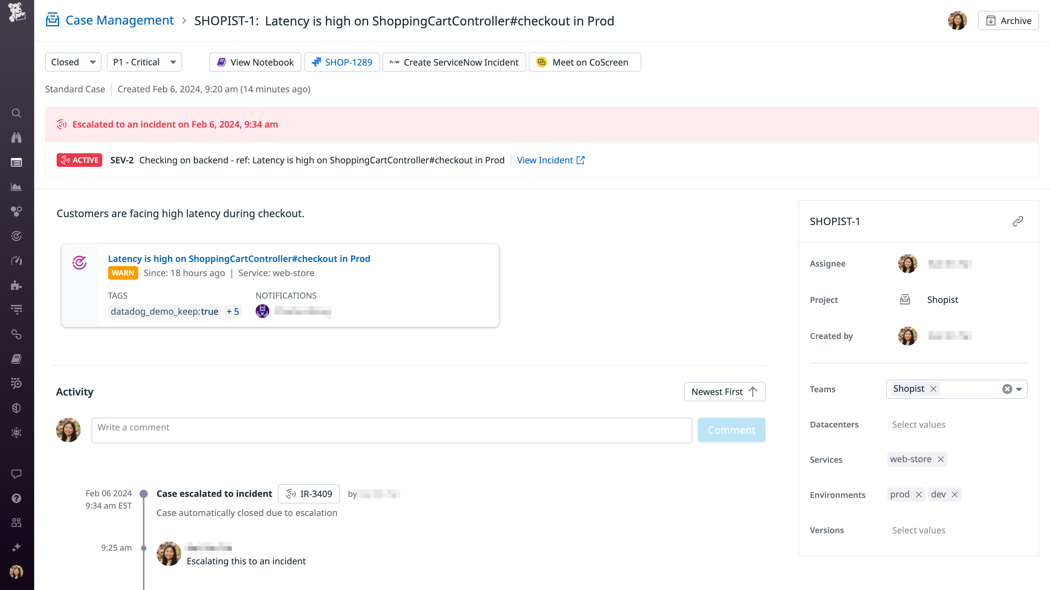The height and width of the screenshot is (590, 1050).
Task: Click the Help question mark icon
Action: point(16,498)
